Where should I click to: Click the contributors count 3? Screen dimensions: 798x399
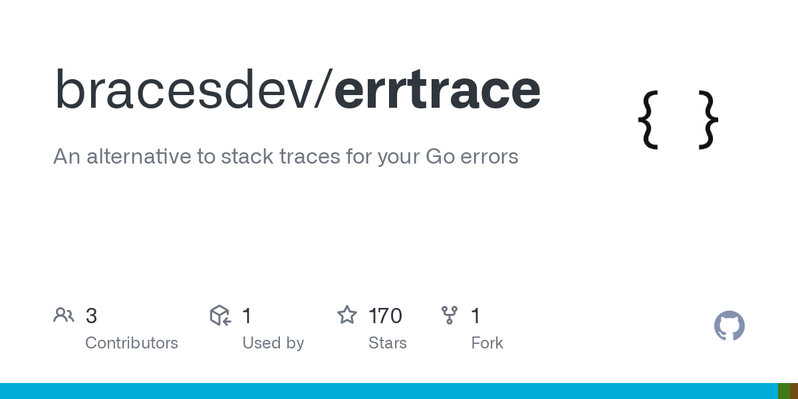(92, 316)
